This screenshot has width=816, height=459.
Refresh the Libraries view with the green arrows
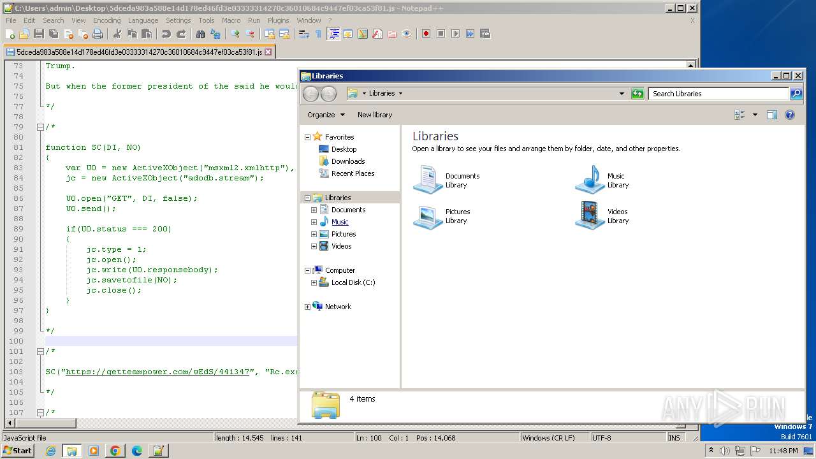coord(637,94)
